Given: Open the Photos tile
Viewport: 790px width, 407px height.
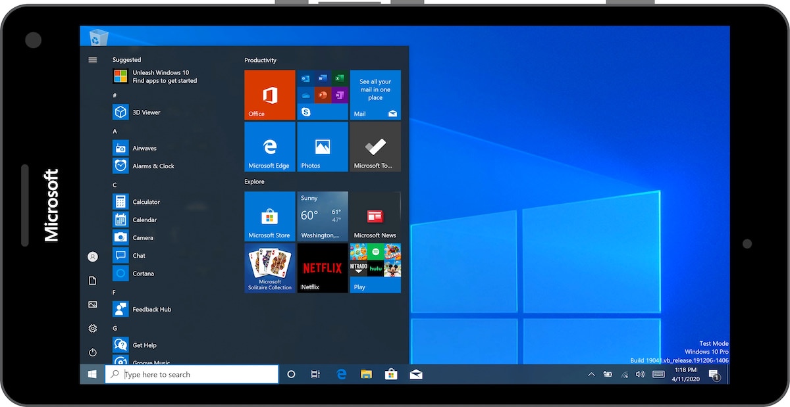Looking at the screenshot, I should pyautogui.click(x=323, y=147).
